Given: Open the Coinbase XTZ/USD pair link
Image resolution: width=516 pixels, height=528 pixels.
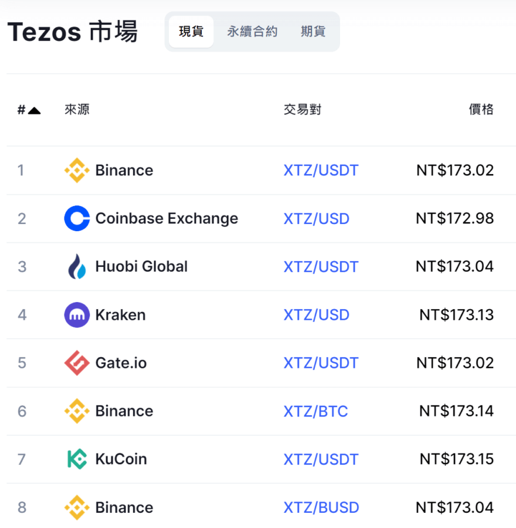Looking at the screenshot, I should point(317,219).
